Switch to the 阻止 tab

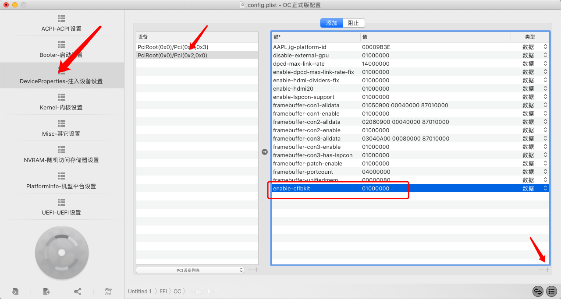354,23
